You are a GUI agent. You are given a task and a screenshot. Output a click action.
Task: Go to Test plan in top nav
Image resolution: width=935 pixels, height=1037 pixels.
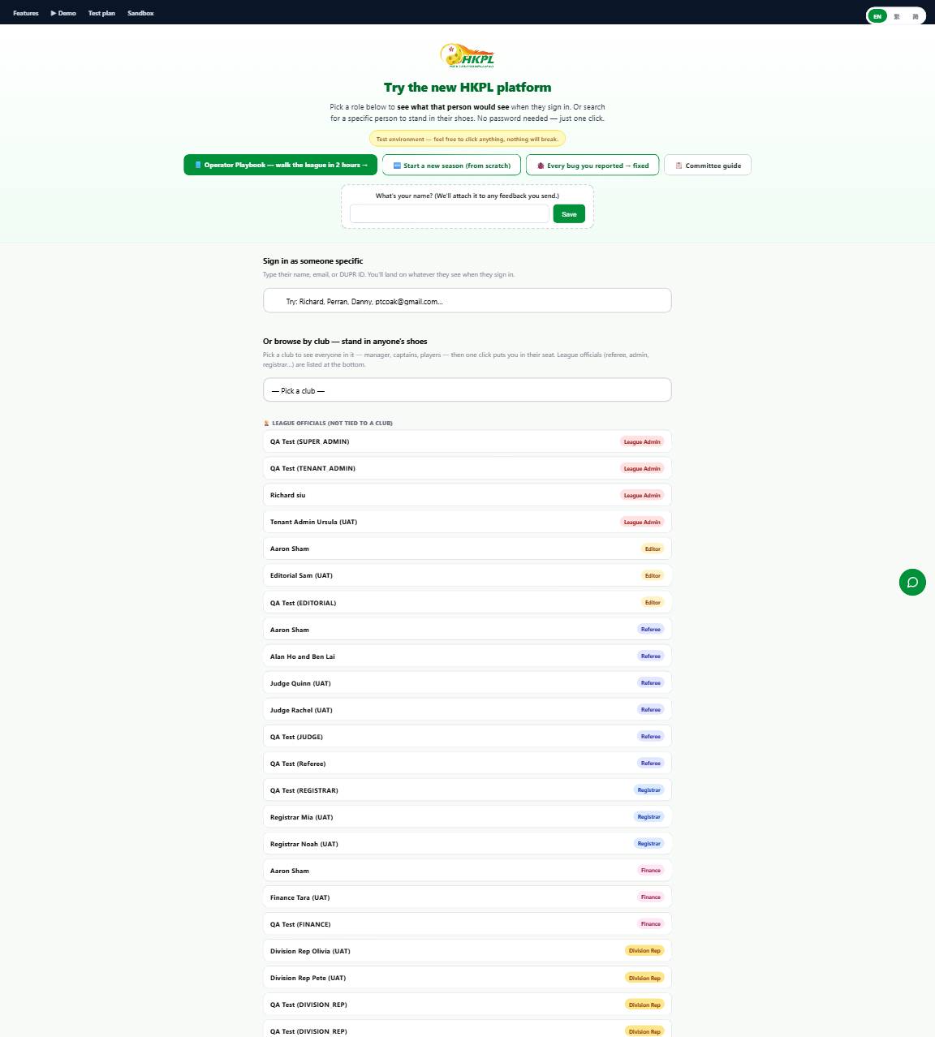tap(101, 13)
